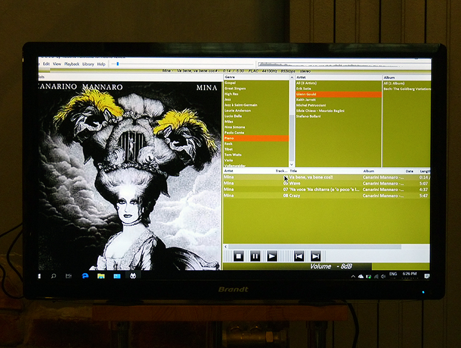Open the Playback menu
Image resolution: width=461 pixels, height=348 pixels.
tap(71, 64)
